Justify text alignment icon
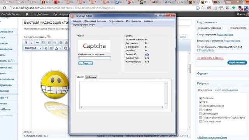Image resolution: width=249 pixels, height=140 pixels. (x=51, y=48)
